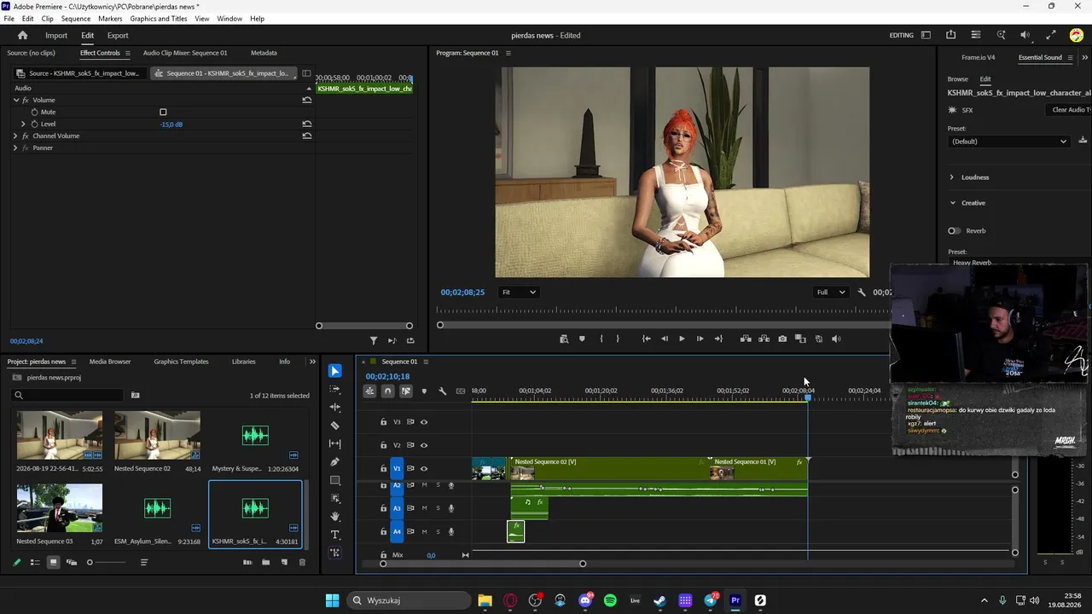
Task: Play the sequence in Program monitor
Action: pos(682,339)
